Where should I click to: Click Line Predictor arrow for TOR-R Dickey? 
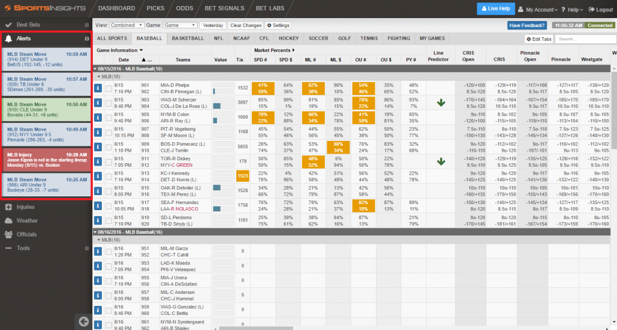[441, 161]
